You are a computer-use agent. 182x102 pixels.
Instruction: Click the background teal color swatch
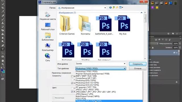[4, 72]
